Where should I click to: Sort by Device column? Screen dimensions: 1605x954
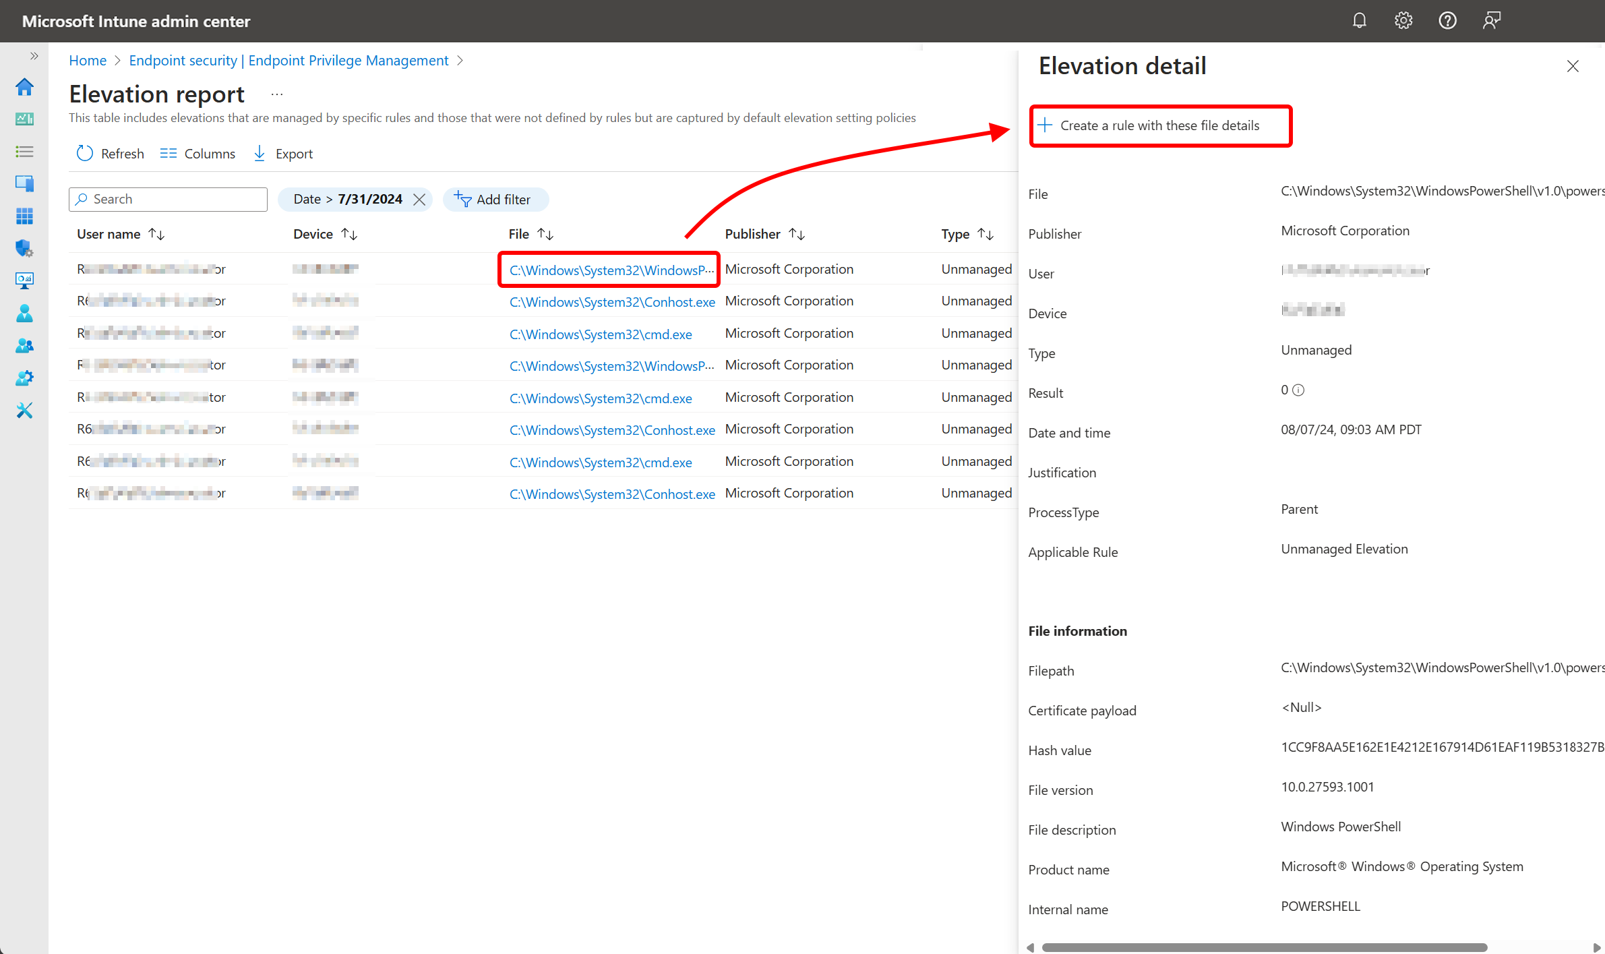tap(325, 234)
